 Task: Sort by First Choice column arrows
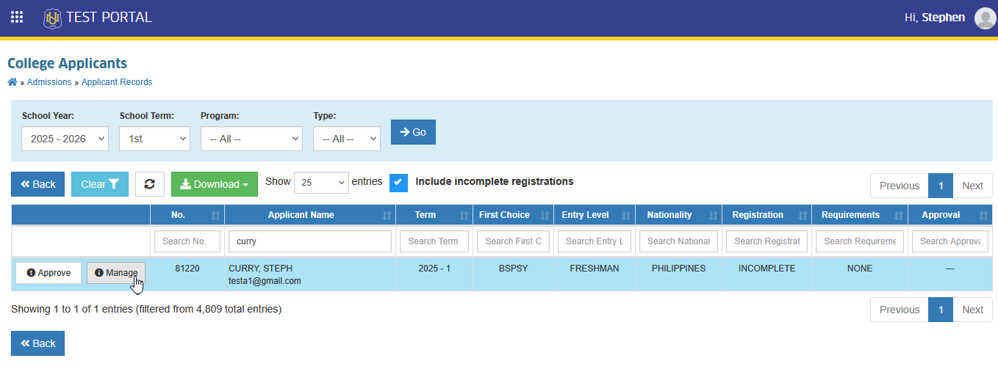[x=545, y=215]
